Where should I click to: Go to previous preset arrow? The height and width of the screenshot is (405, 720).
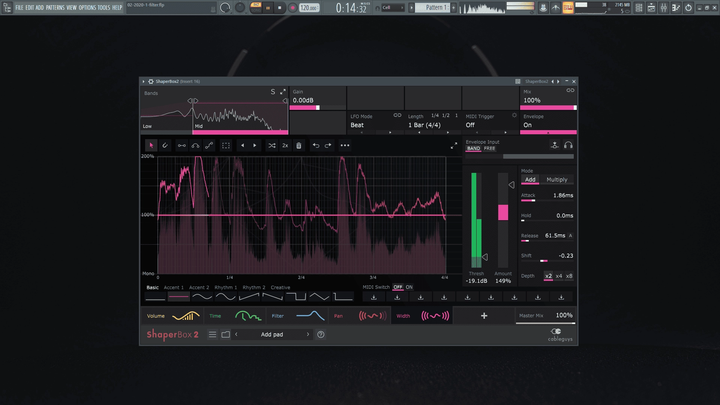(236, 334)
